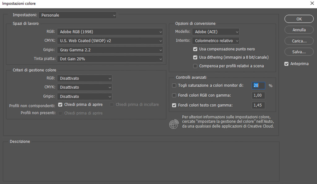Toggle Chiedi prima di aprire for mismatched profiles
The image size is (317, 184).
(x=60, y=105)
